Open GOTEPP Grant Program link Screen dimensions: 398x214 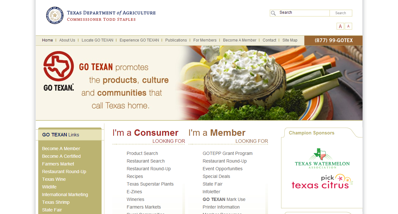pyautogui.click(x=228, y=153)
